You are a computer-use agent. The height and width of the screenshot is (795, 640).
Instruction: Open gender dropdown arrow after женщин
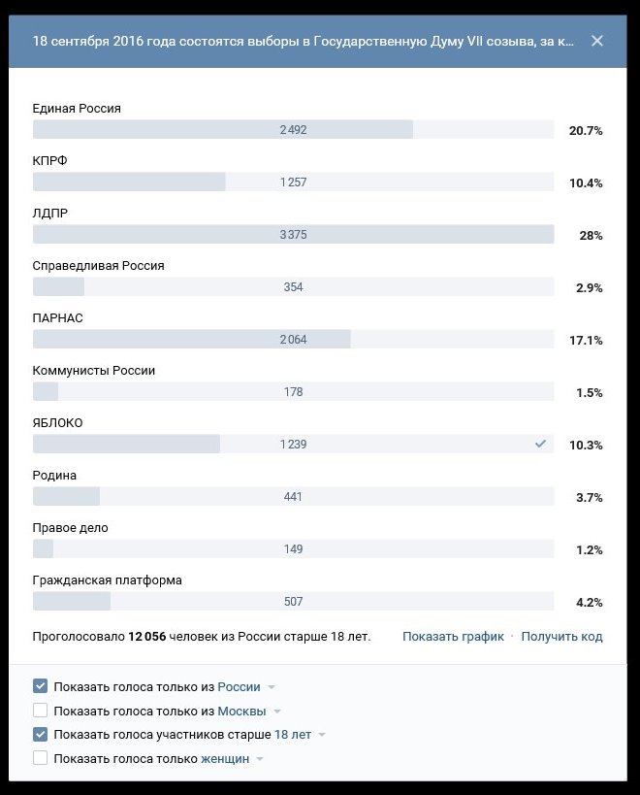[260, 759]
